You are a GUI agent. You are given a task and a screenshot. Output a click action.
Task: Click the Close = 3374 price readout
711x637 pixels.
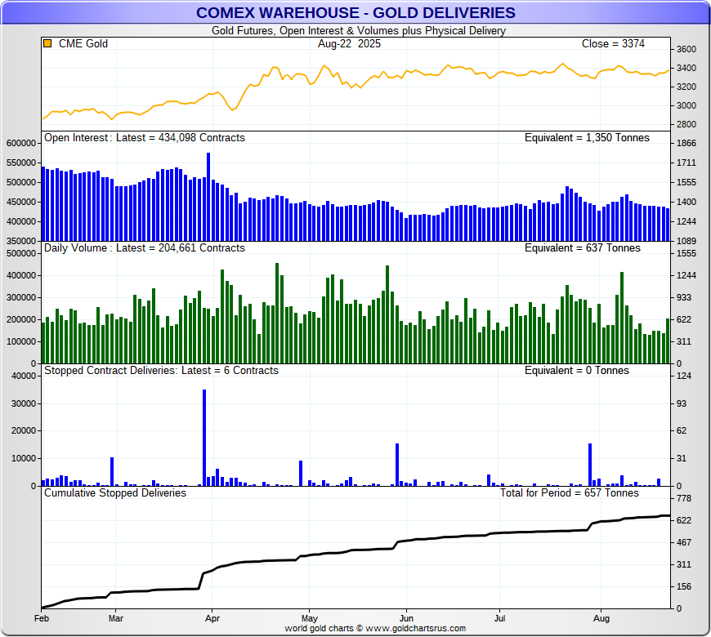click(614, 44)
